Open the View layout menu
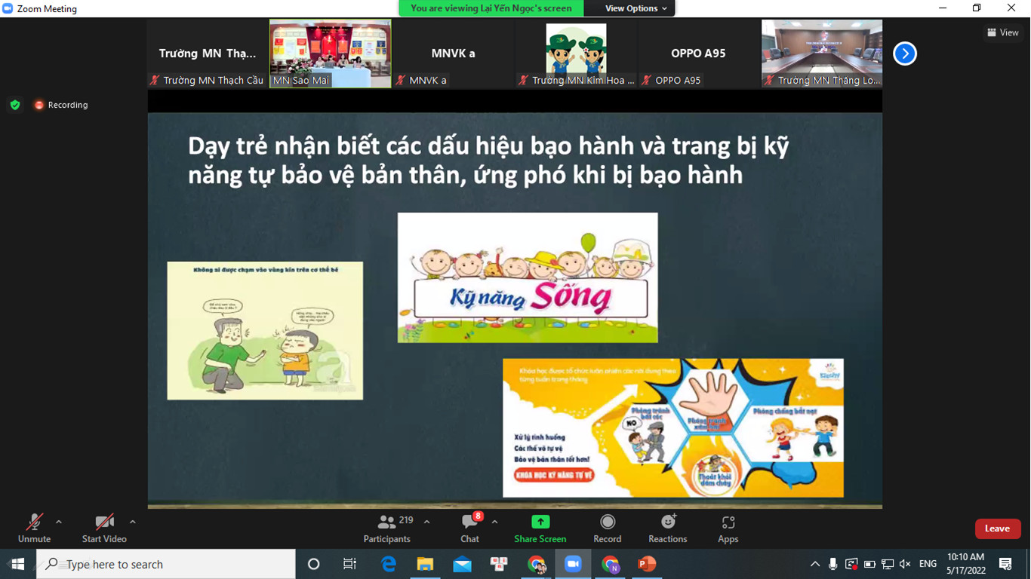This screenshot has width=1031, height=579. click(1002, 32)
